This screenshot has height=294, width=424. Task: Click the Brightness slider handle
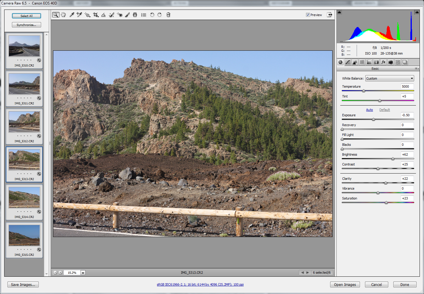(x=393, y=159)
